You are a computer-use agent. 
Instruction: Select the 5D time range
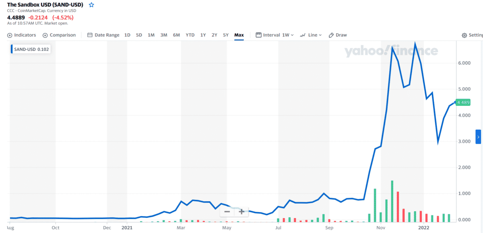[139, 35]
